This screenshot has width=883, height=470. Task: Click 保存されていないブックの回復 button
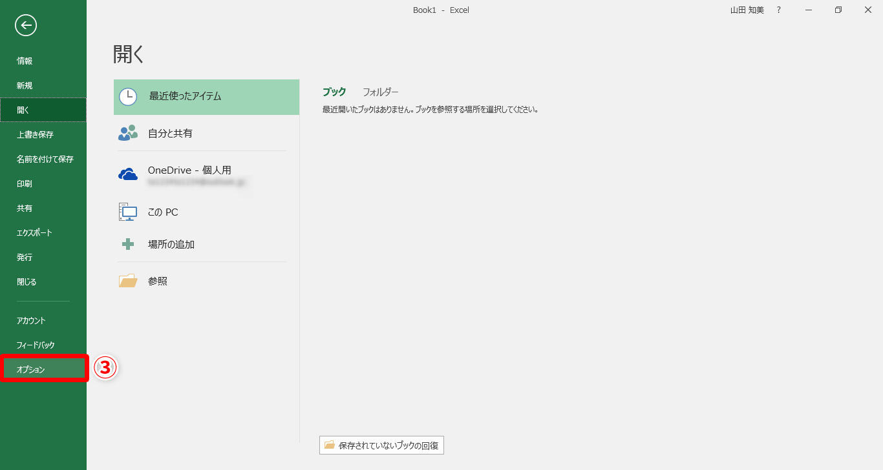(x=381, y=445)
